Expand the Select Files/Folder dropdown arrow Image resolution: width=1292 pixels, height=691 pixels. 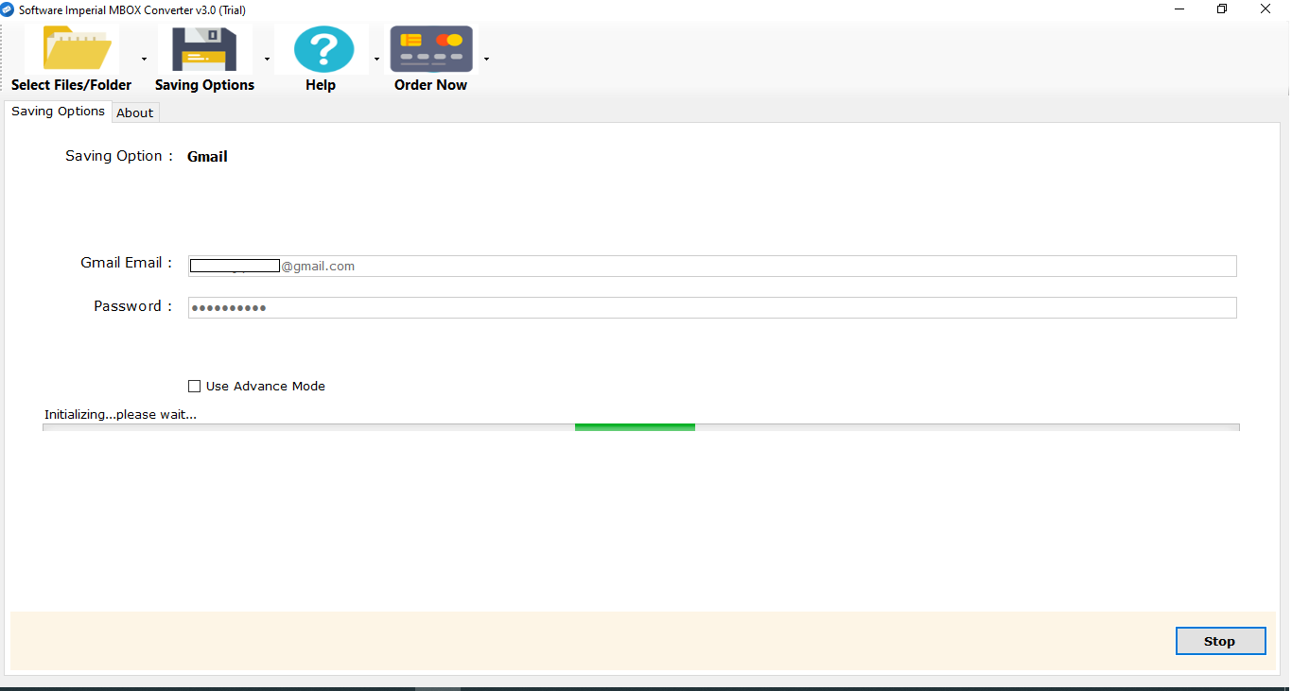[x=144, y=59]
